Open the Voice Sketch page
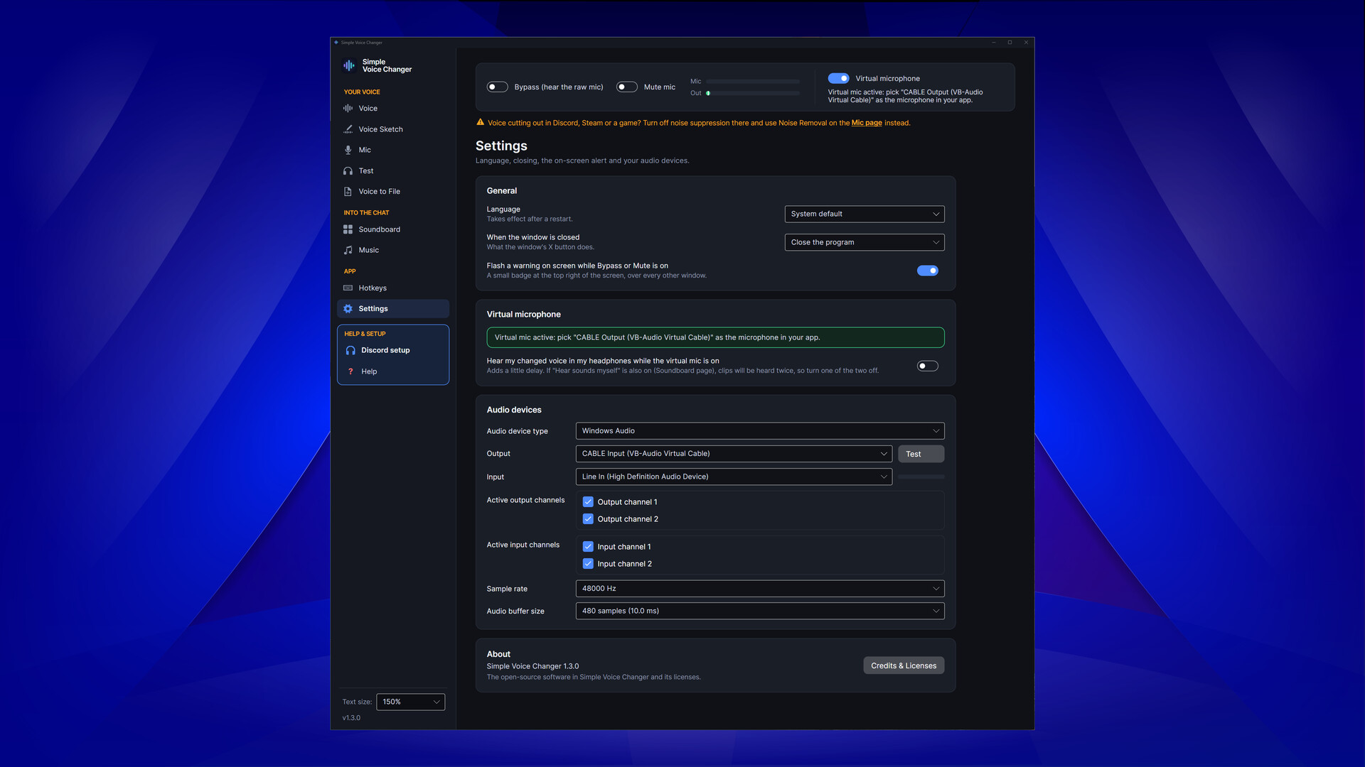 tap(393, 129)
